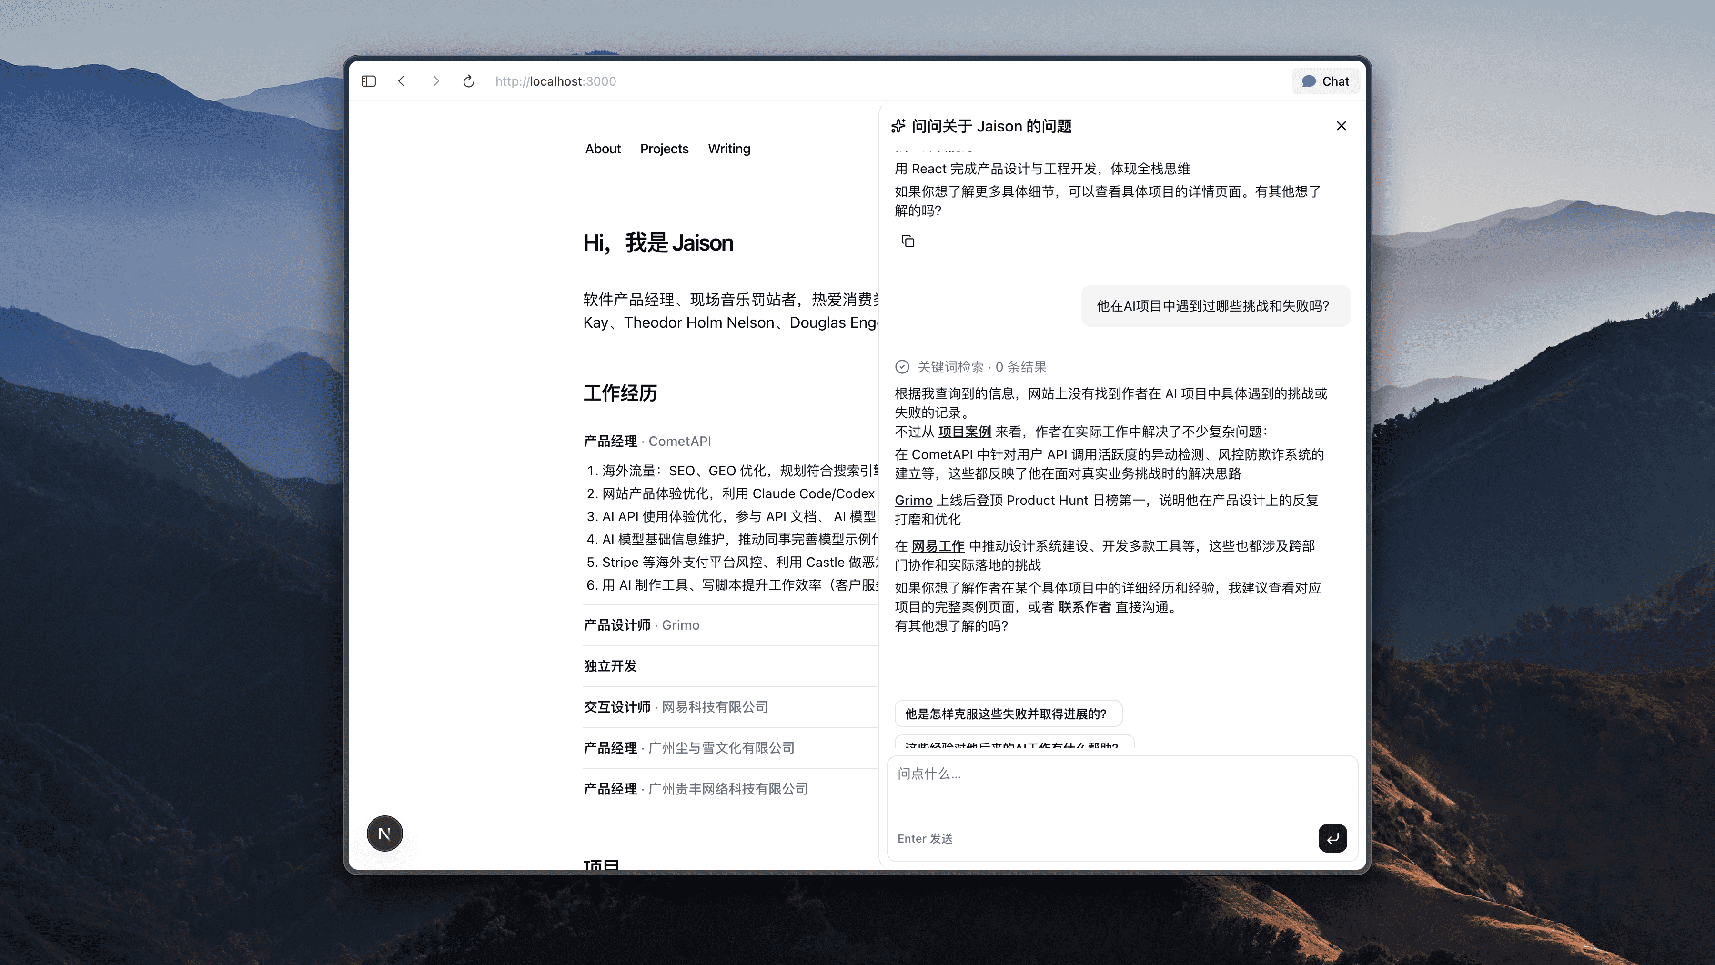Click the 工作经历 section heading
Viewport: 1715px width, 965px height.
[620, 392]
